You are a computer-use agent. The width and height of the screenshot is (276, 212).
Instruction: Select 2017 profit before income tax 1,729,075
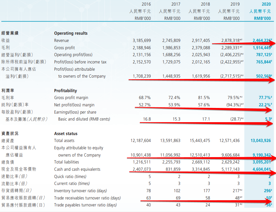coord(171,62)
